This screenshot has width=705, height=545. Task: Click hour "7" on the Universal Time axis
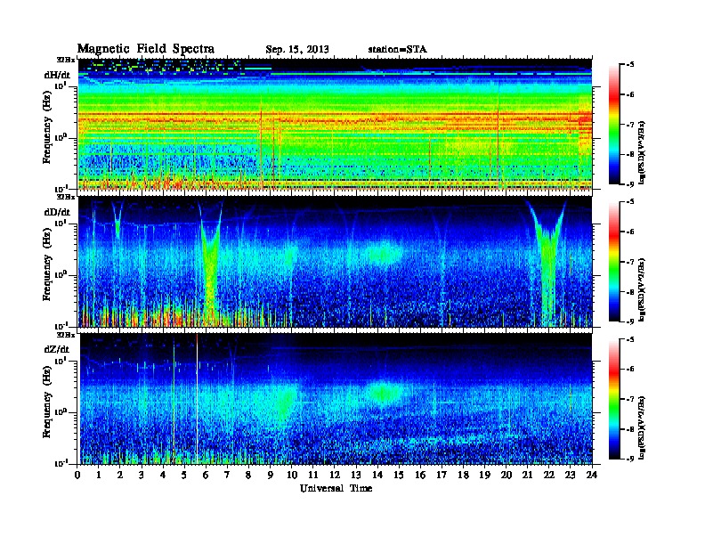[x=228, y=475]
